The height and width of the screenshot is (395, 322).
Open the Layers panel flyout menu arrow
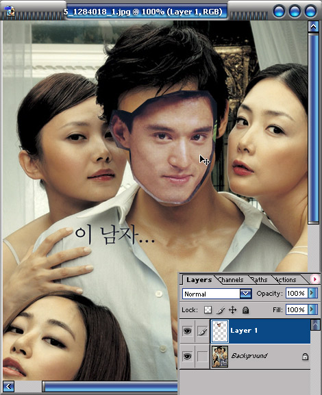pos(314,279)
